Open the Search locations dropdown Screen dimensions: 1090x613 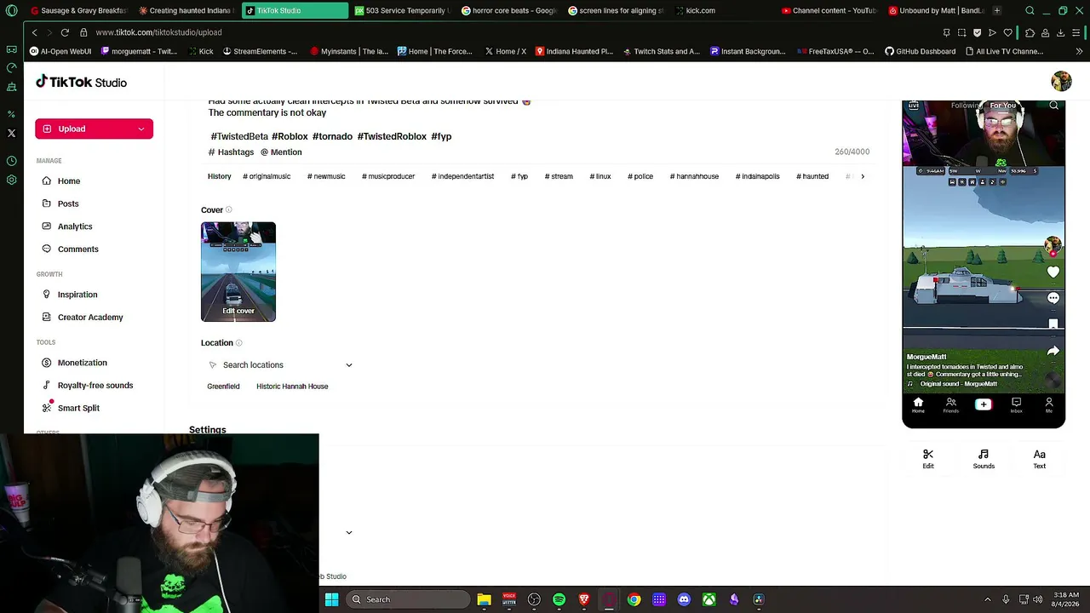pyautogui.click(x=280, y=365)
